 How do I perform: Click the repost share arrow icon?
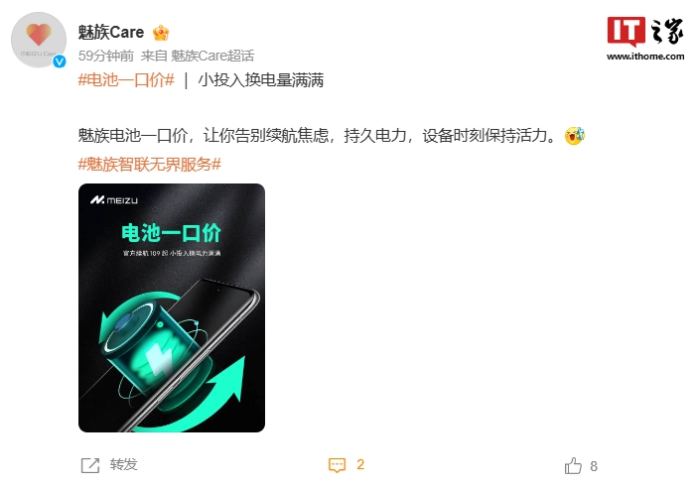click(x=90, y=465)
